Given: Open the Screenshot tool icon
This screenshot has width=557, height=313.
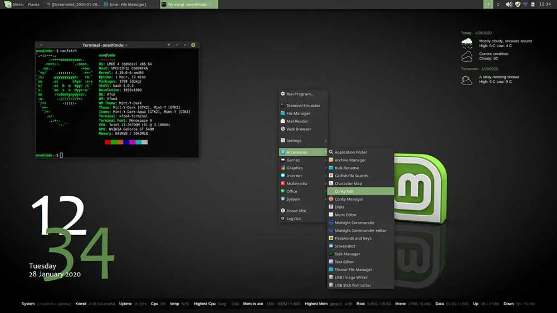Looking at the screenshot, I should click(331, 246).
